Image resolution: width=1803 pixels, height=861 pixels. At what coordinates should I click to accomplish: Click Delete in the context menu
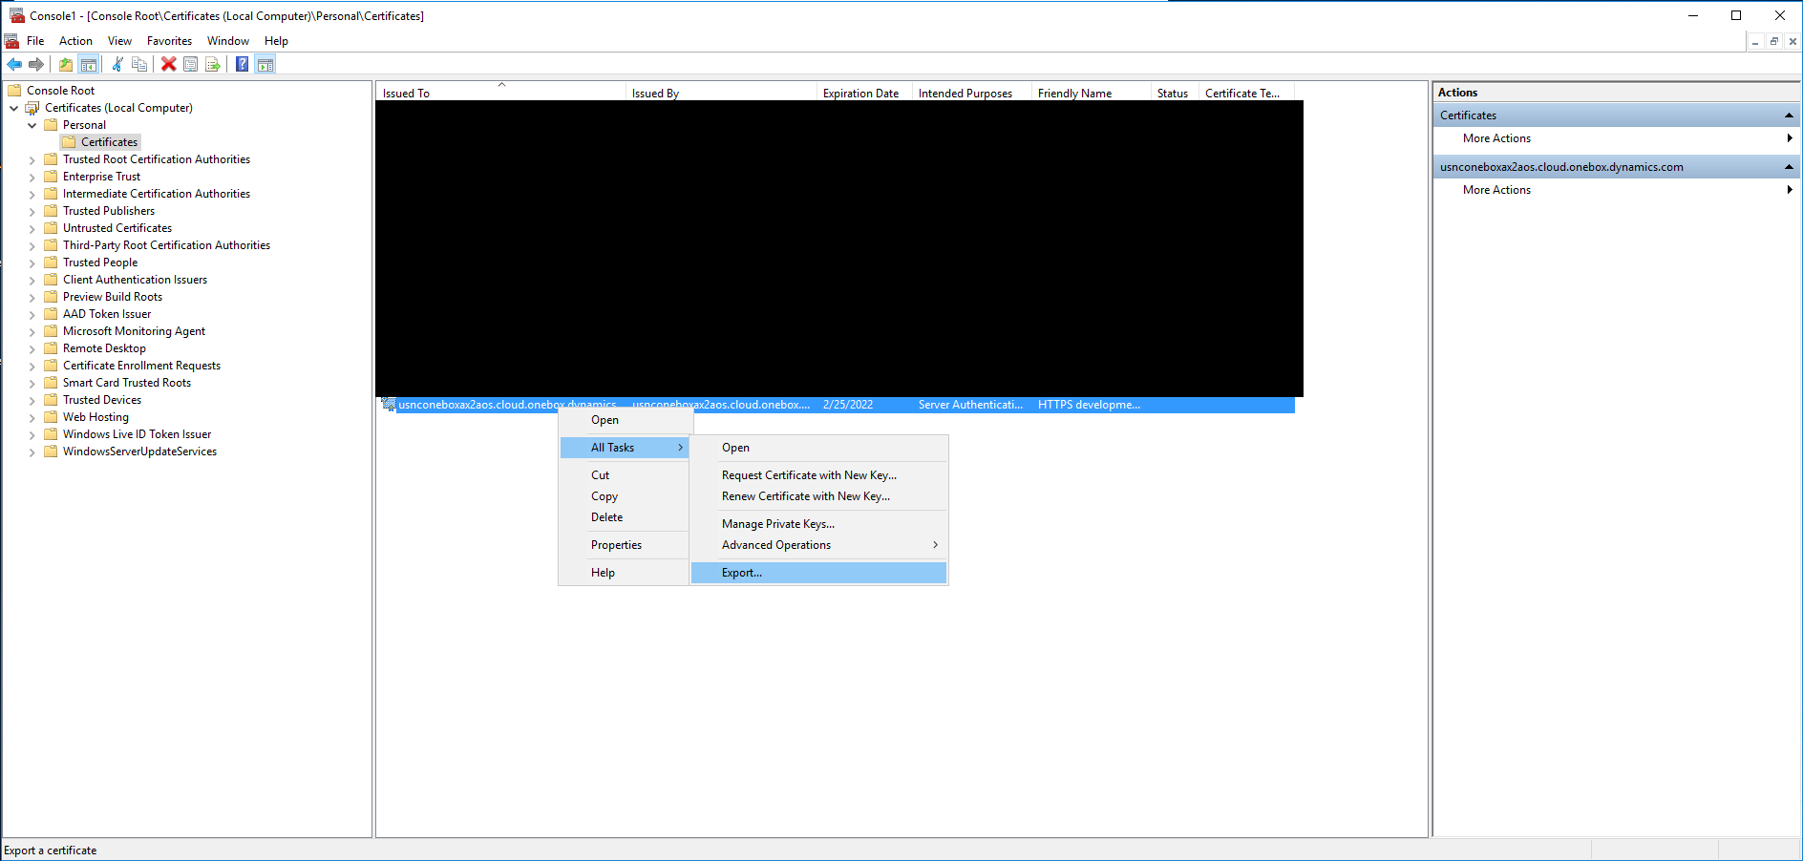tap(625, 517)
